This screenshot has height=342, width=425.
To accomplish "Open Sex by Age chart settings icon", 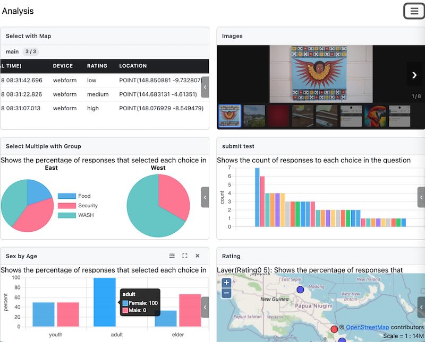I will coord(172,256).
